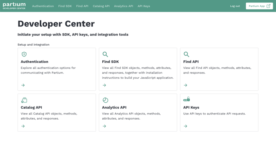Click the Partium Developer Center logo

14,6
